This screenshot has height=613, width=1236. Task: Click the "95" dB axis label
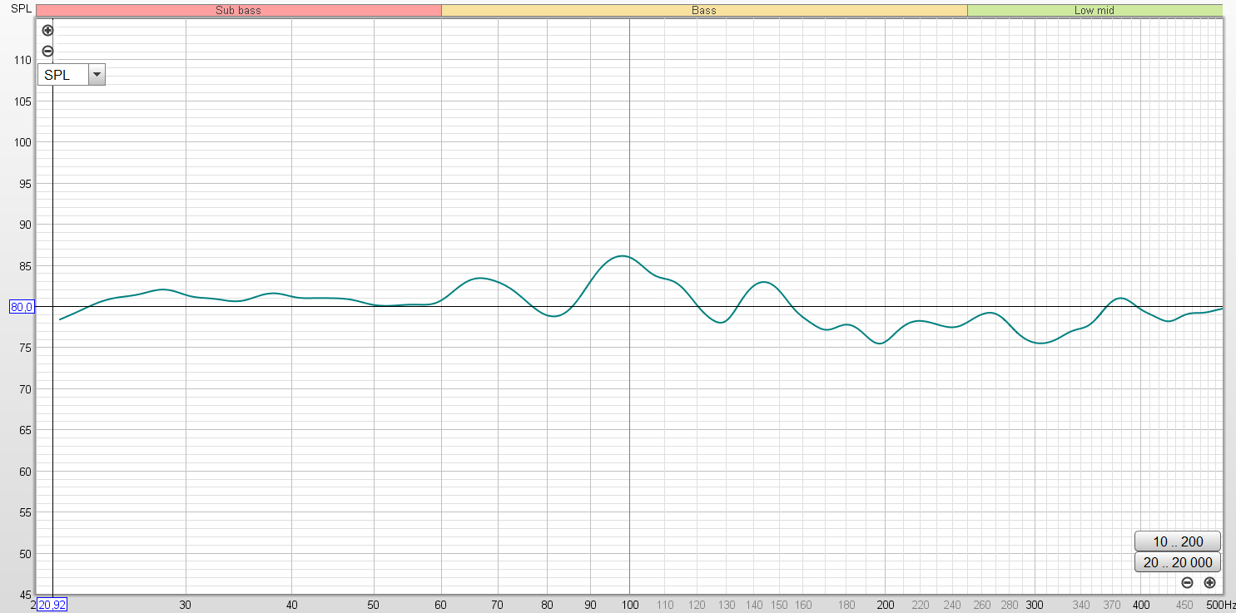click(x=23, y=184)
